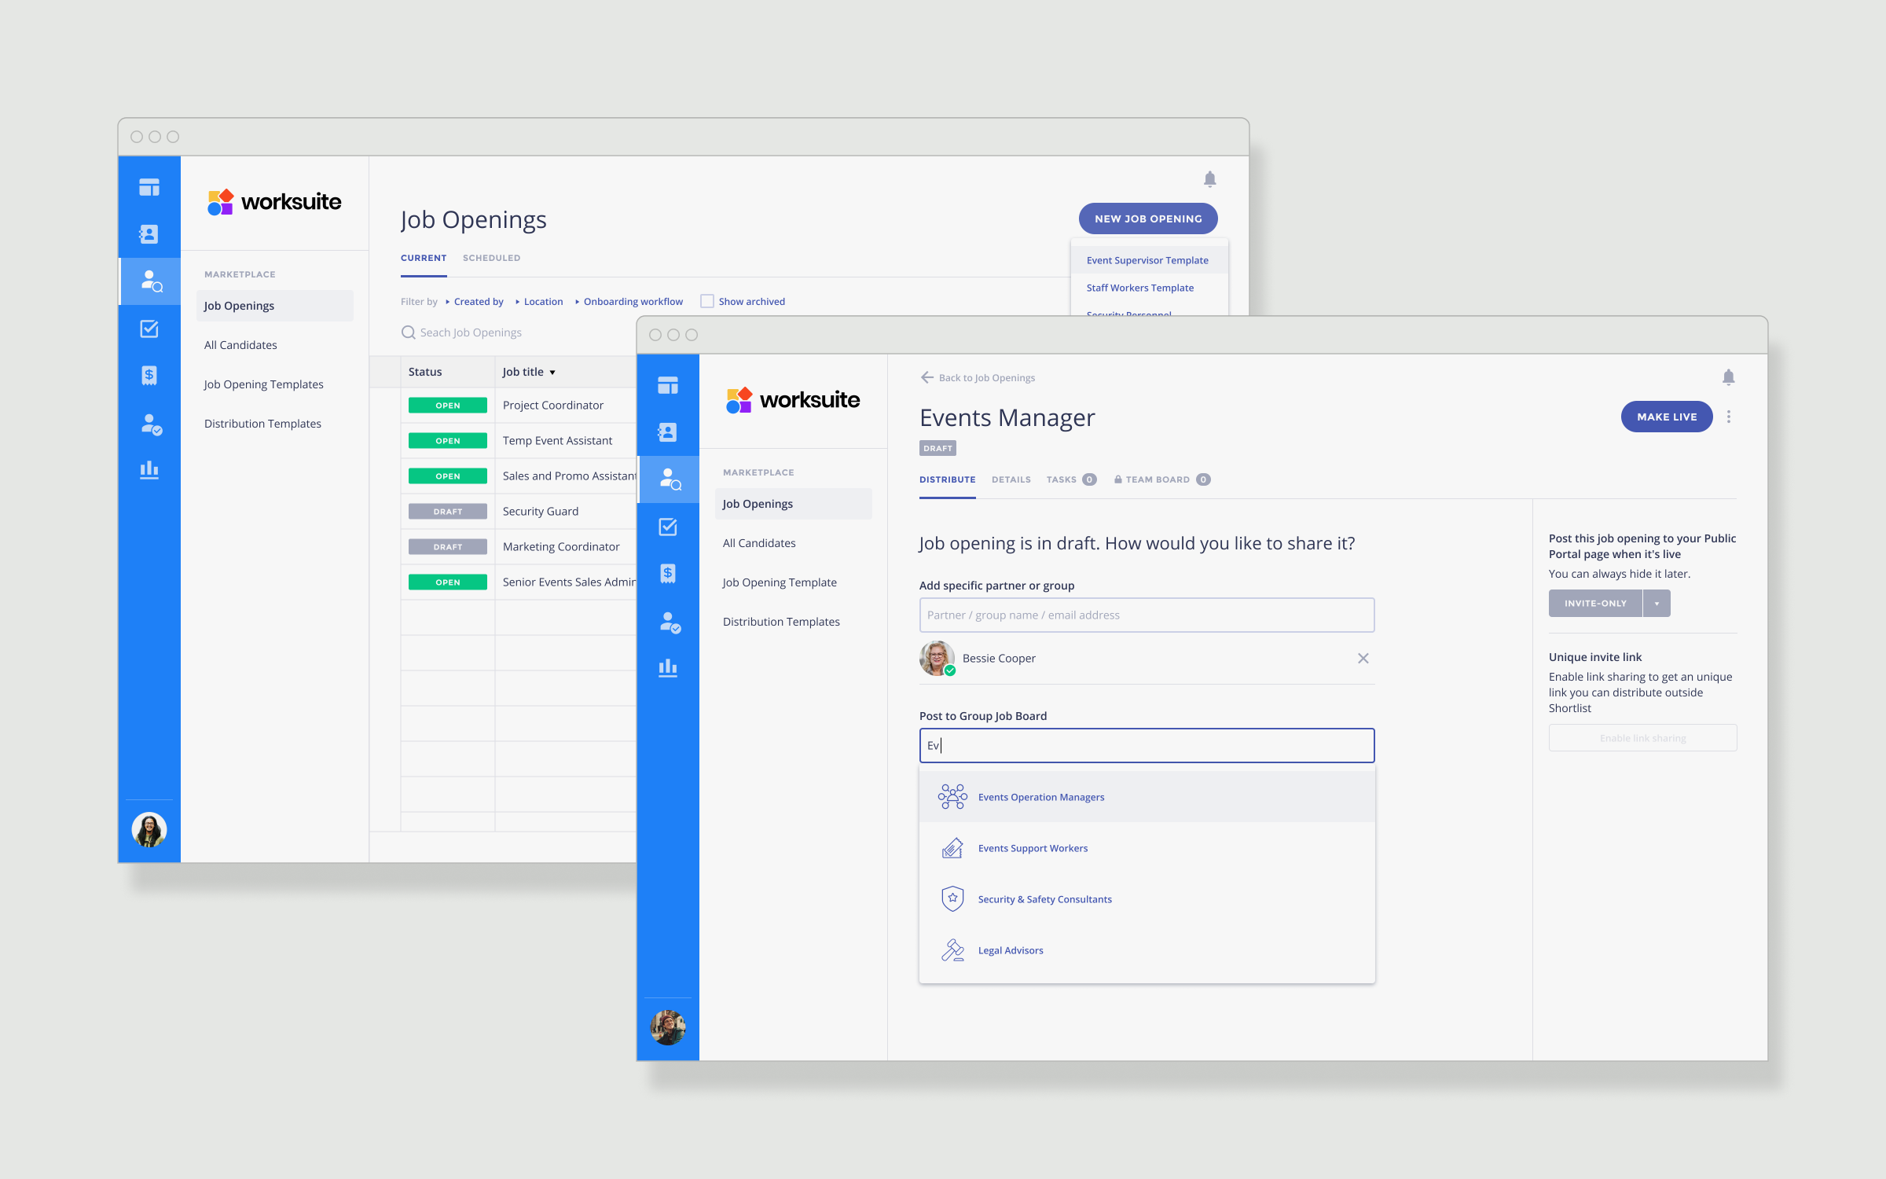Switch to the Details tab
1886x1179 pixels.
(1011, 479)
